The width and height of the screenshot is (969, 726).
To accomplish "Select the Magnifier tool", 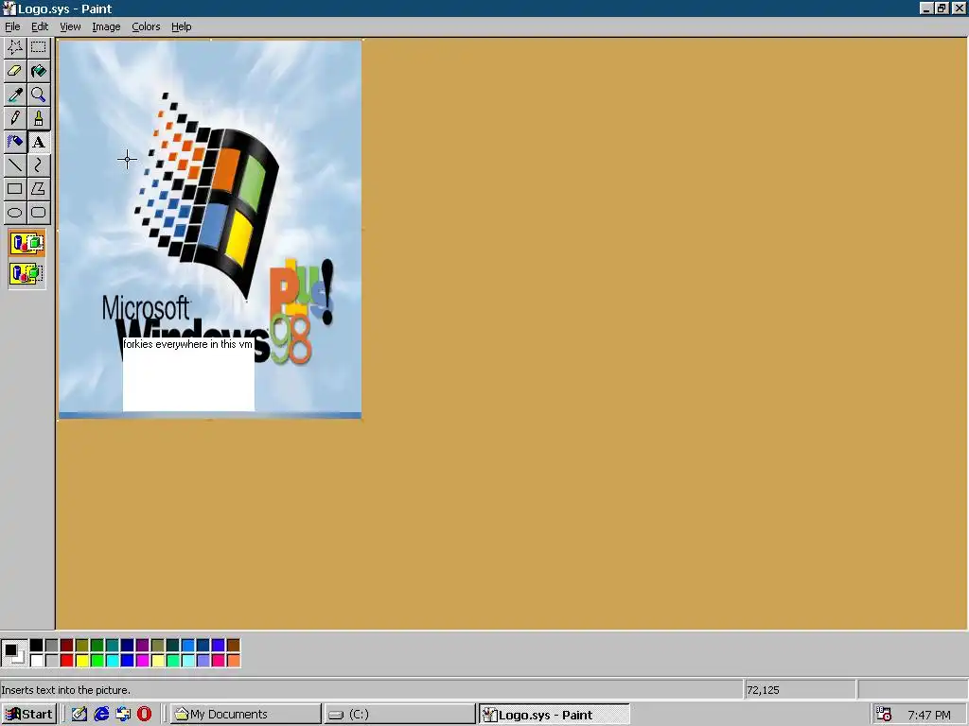I will click(x=38, y=95).
